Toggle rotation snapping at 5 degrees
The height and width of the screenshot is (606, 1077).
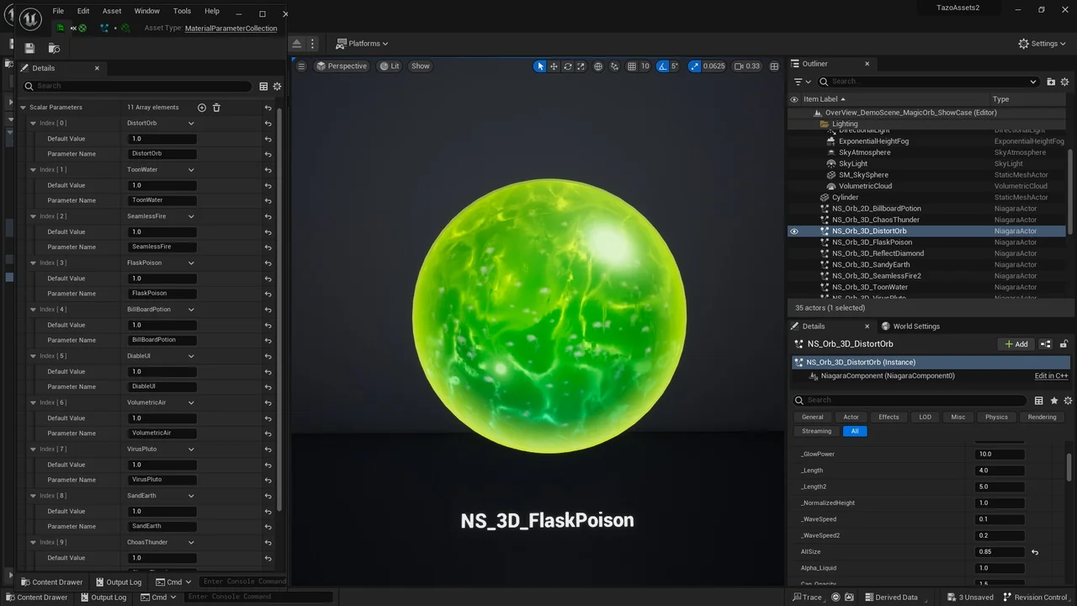663,66
